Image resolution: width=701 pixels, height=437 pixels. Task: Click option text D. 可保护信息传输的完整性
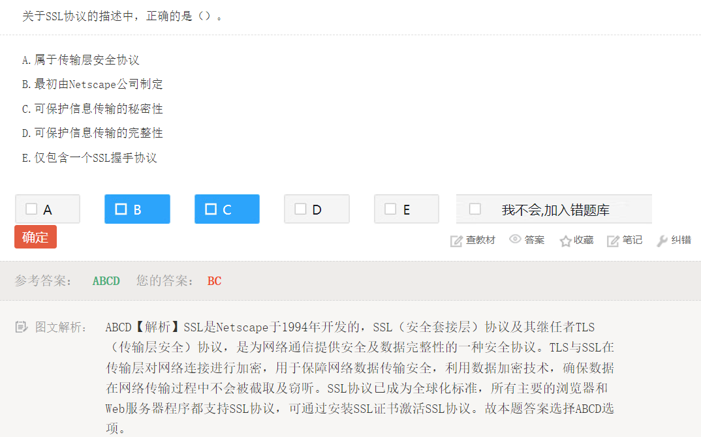click(x=93, y=132)
